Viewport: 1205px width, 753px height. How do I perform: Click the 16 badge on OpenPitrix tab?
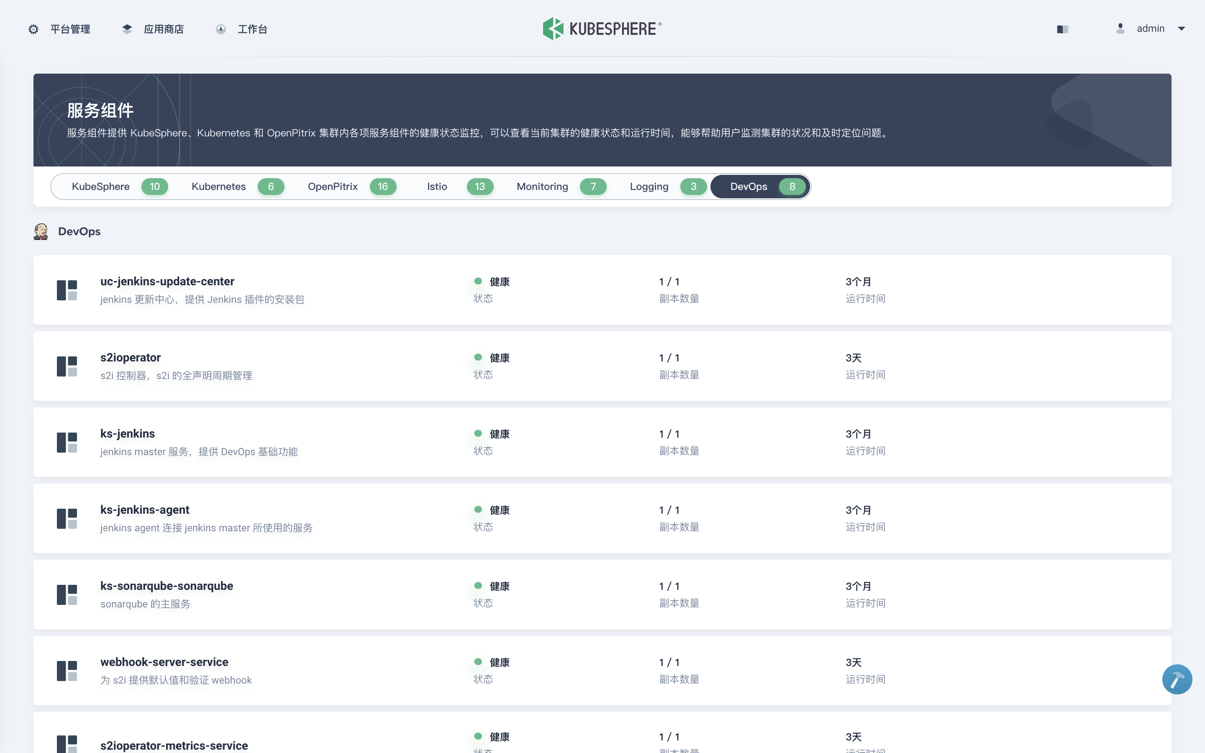click(383, 187)
